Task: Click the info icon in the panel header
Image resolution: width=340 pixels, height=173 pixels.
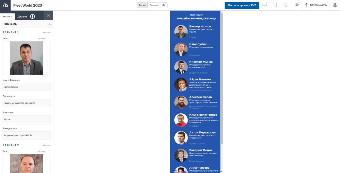Action: [32, 16]
